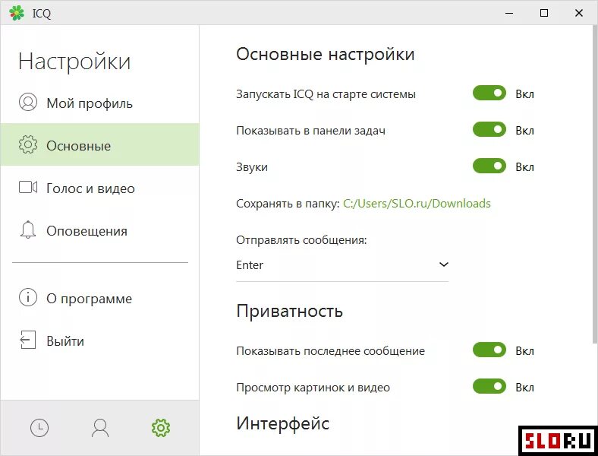Click the info icon beside О программе
The width and height of the screenshot is (598, 456).
28,297
